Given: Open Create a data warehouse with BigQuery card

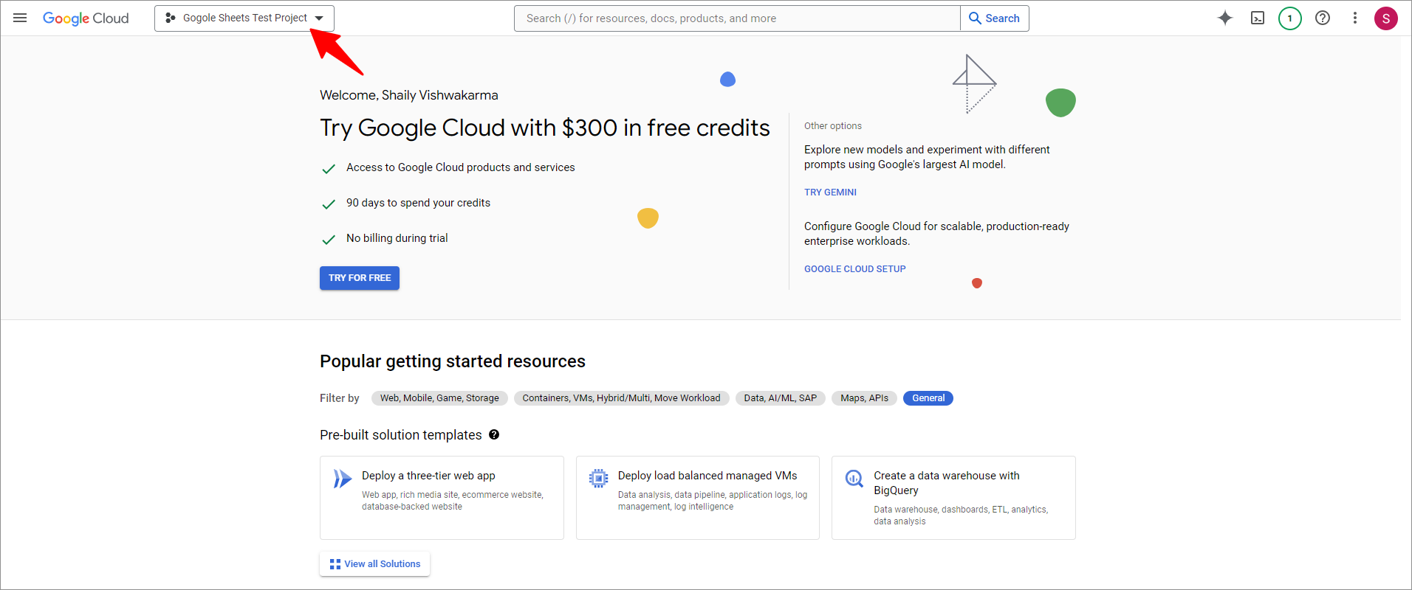Looking at the screenshot, I should [x=953, y=498].
